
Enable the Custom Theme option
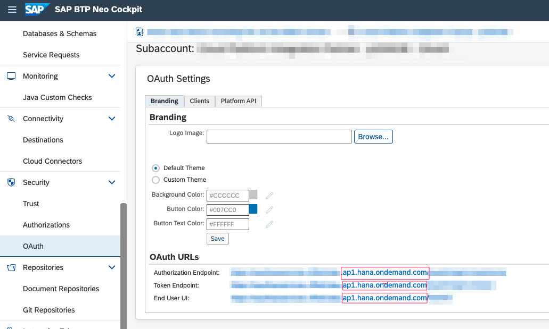click(x=154, y=179)
